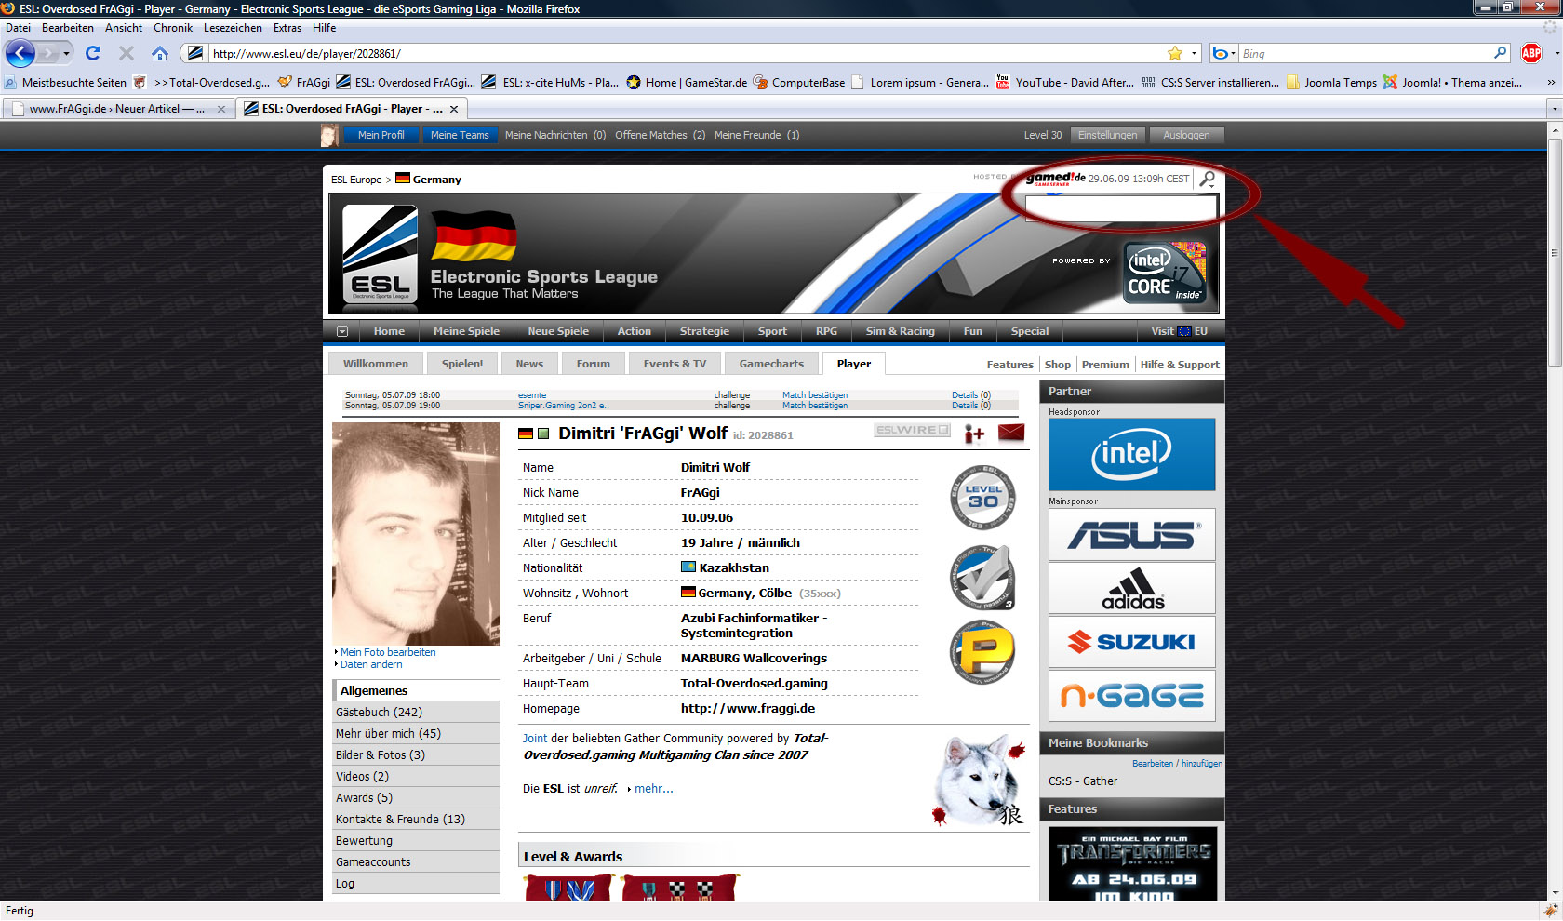Click Ausloggen to log out

(x=1186, y=135)
